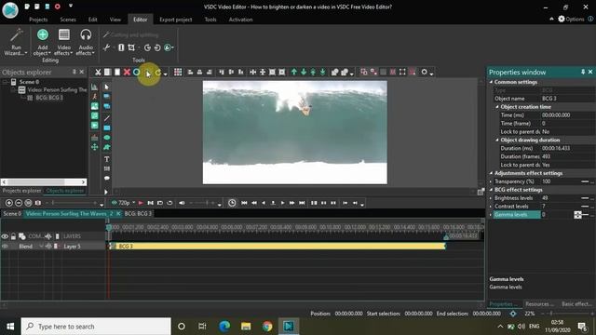Select the green ellipse shape tool
The image size is (596, 335).
[107, 138]
